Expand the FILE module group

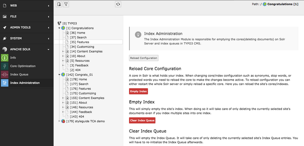coord(48,17)
